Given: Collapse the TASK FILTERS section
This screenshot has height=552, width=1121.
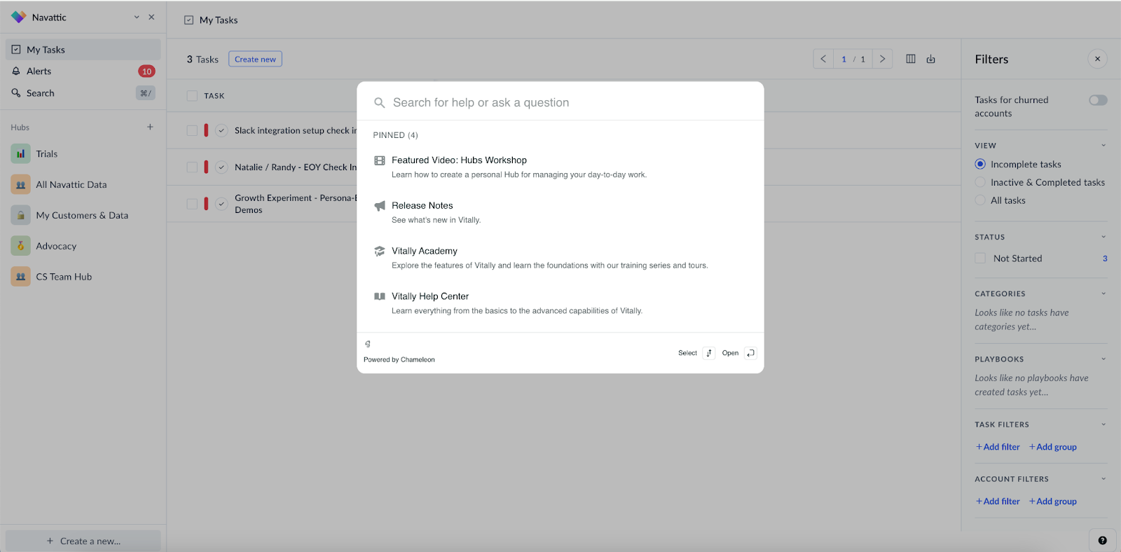Looking at the screenshot, I should coord(1103,425).
